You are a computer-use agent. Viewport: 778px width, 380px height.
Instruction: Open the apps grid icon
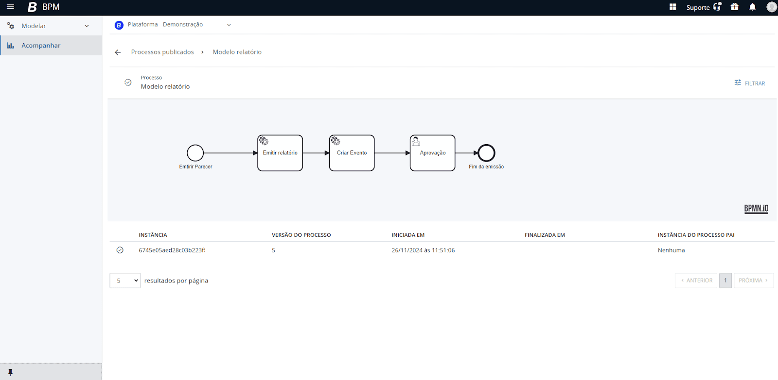coord(673,7)
